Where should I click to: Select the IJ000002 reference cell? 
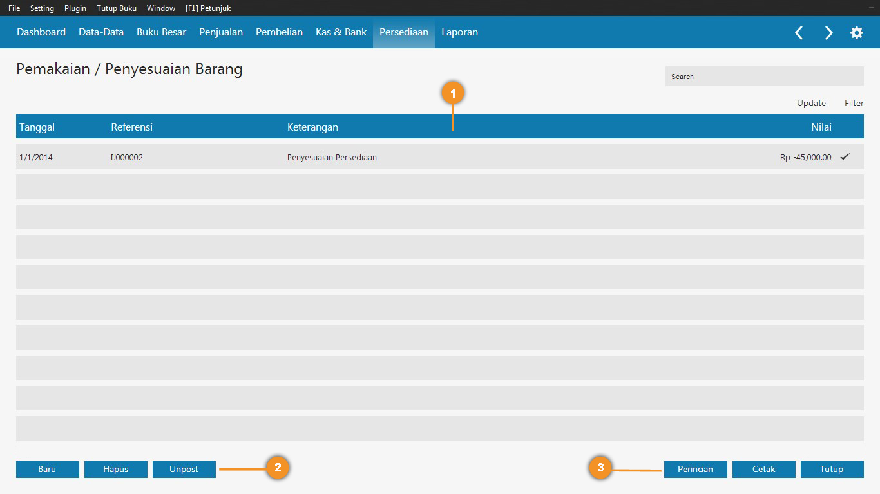point(127,157)
